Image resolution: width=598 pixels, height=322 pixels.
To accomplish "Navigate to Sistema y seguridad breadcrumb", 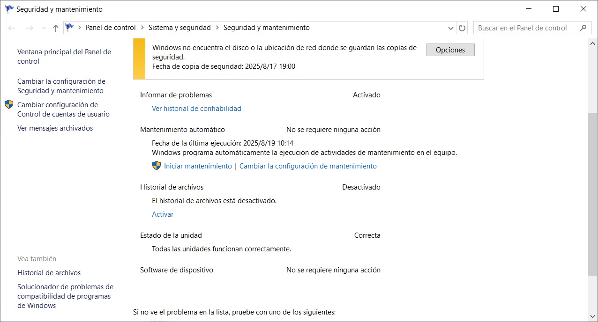I will pos(179,28).
